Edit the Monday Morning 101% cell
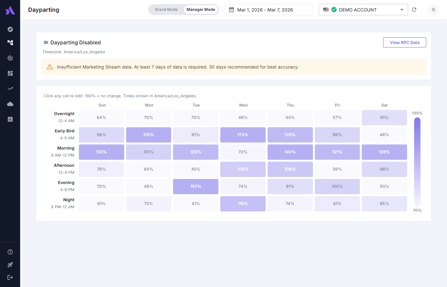 148,152
